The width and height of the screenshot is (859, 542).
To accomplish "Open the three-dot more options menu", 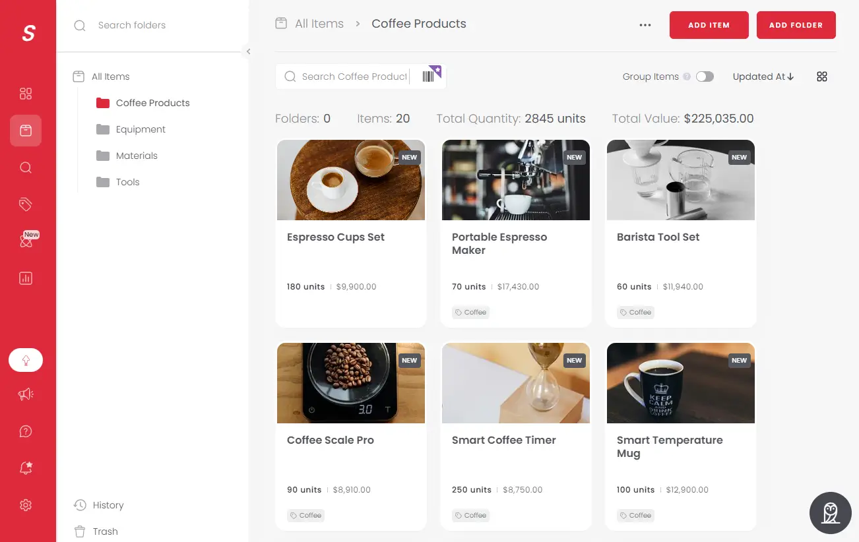I will [x=645, y=24].
